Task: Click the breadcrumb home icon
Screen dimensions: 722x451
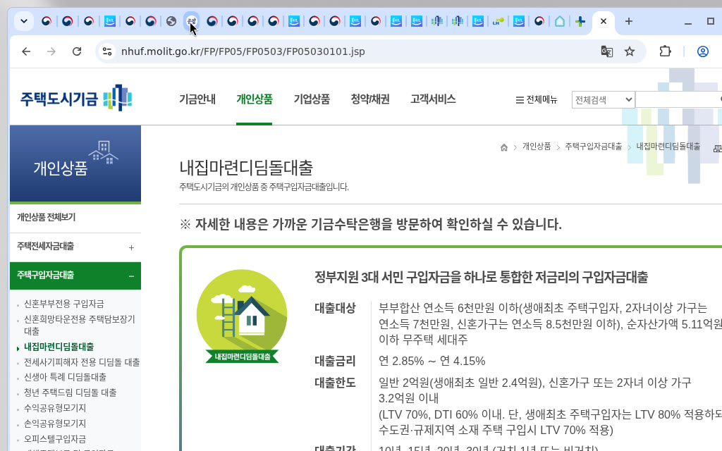Action: pyautogui.click(x=503, y=147)
